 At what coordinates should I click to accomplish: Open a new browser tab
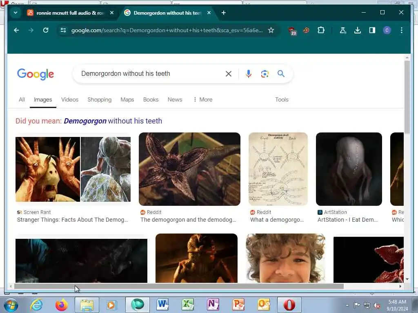223,13
